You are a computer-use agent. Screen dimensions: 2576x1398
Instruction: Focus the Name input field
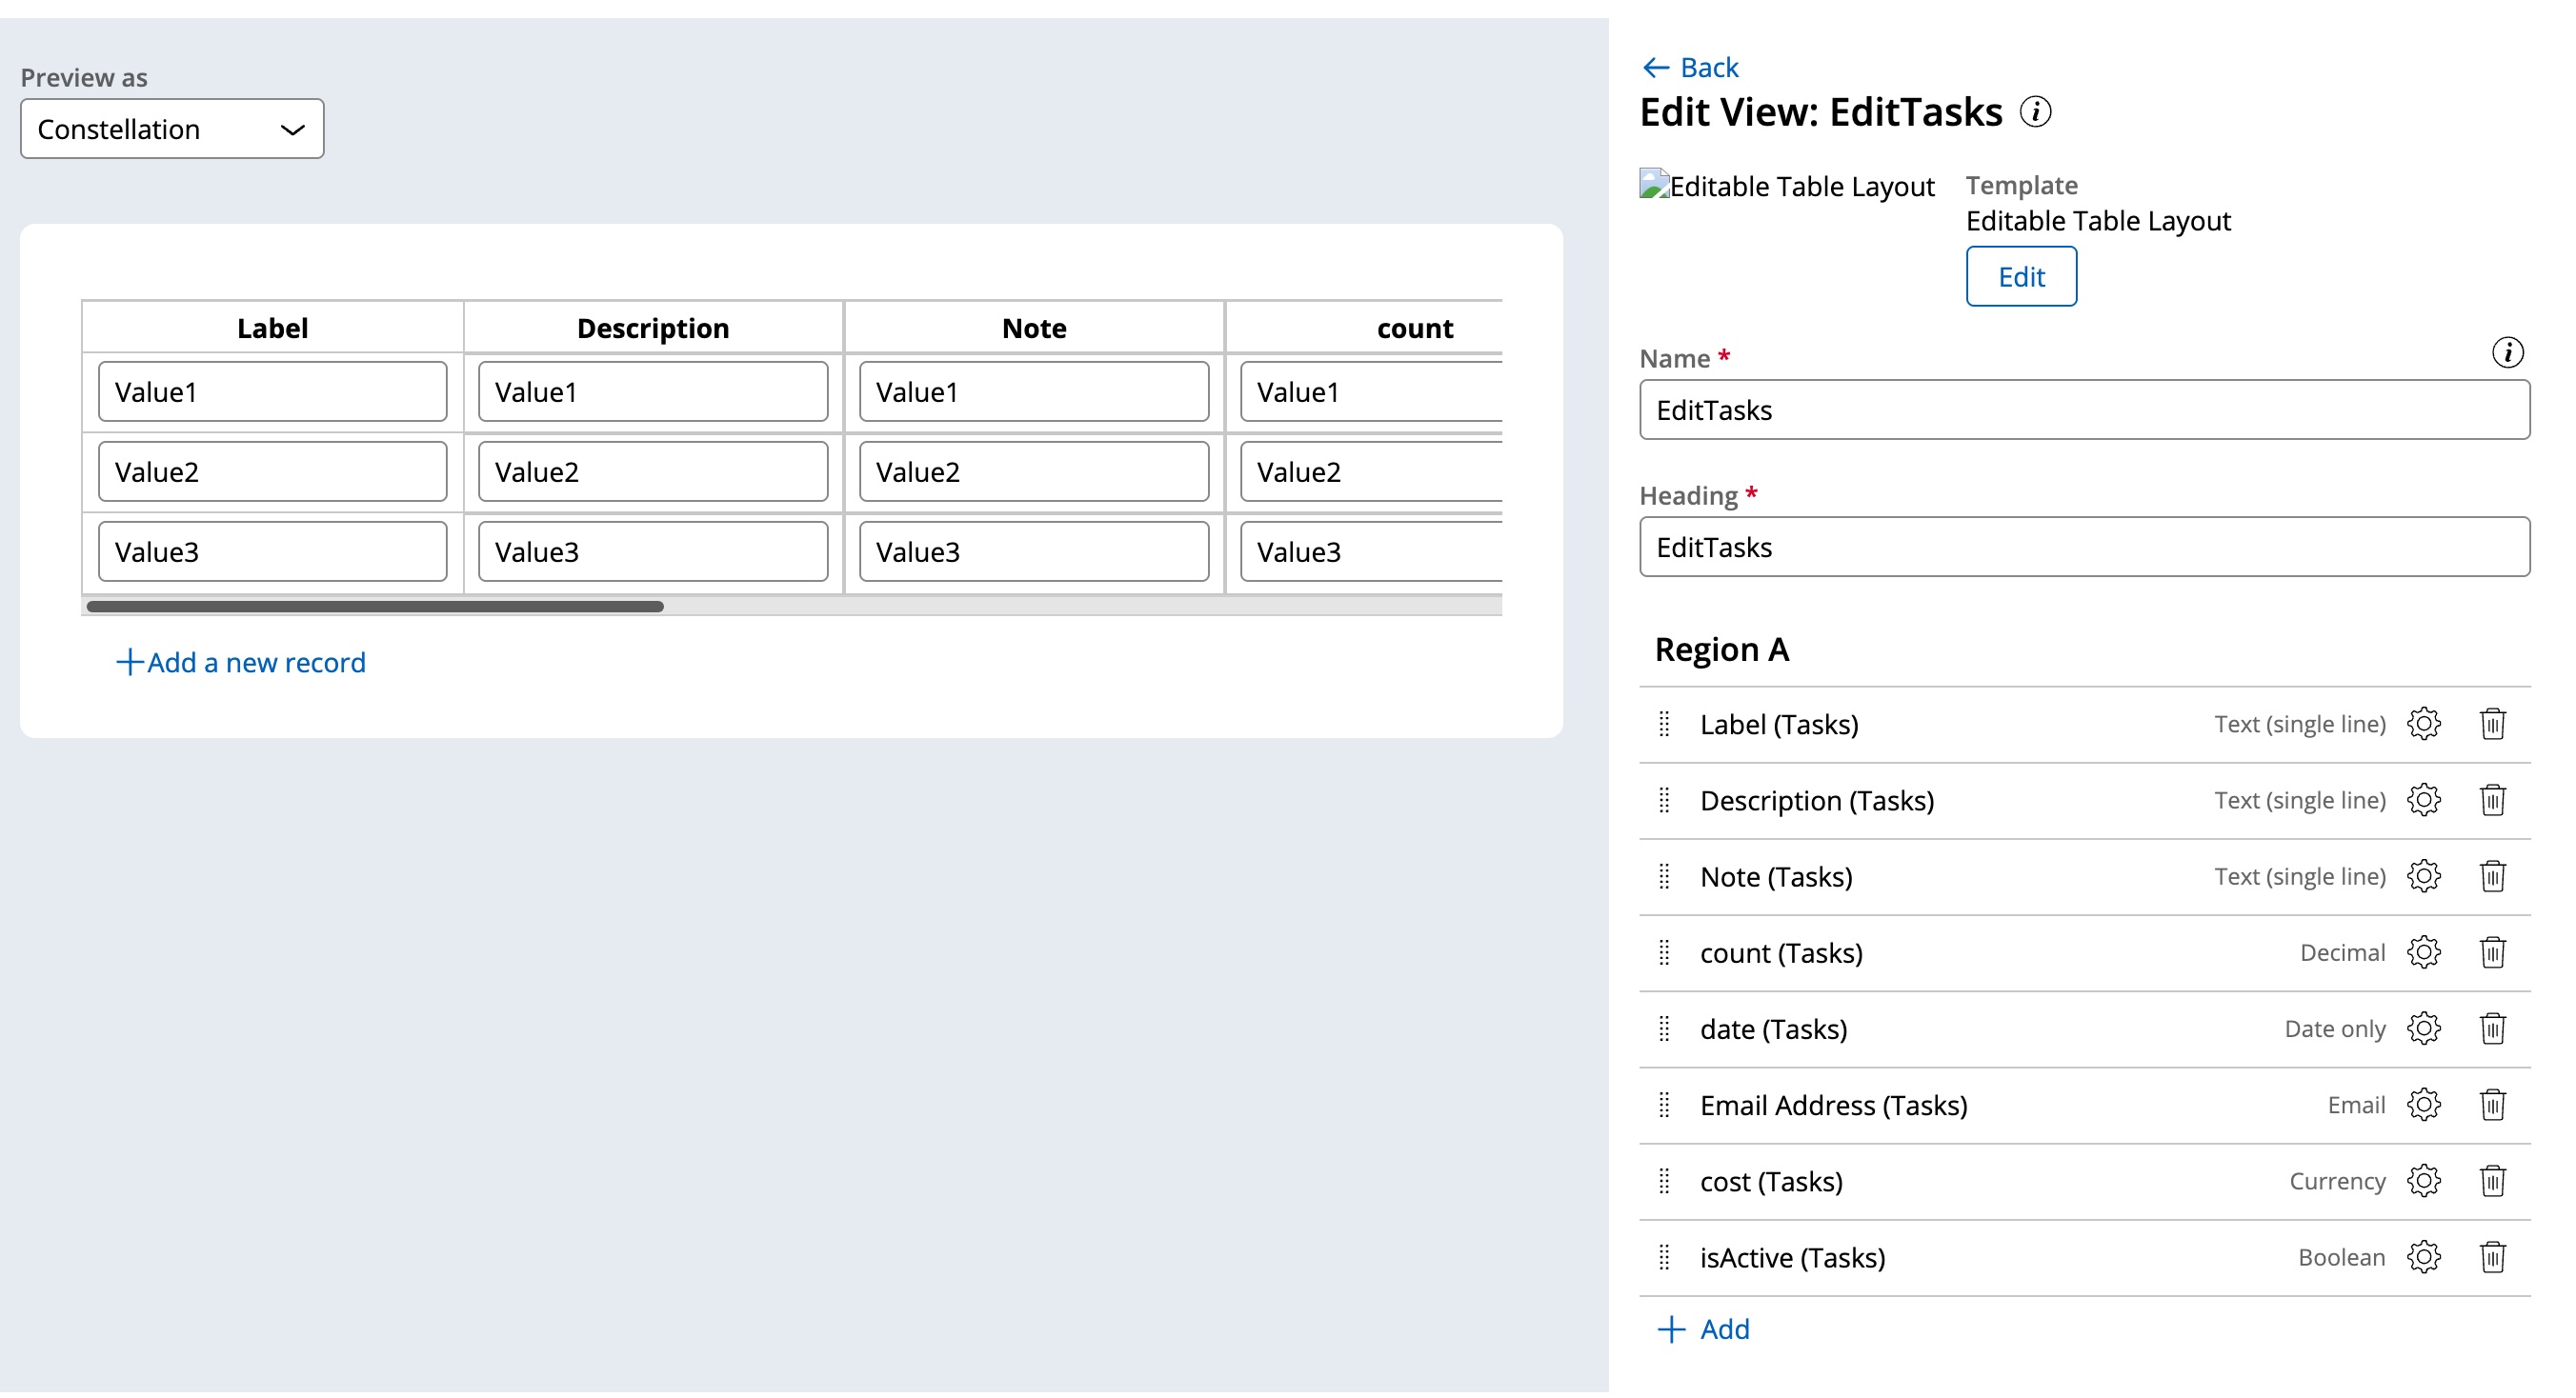(x=2084, y=409)
